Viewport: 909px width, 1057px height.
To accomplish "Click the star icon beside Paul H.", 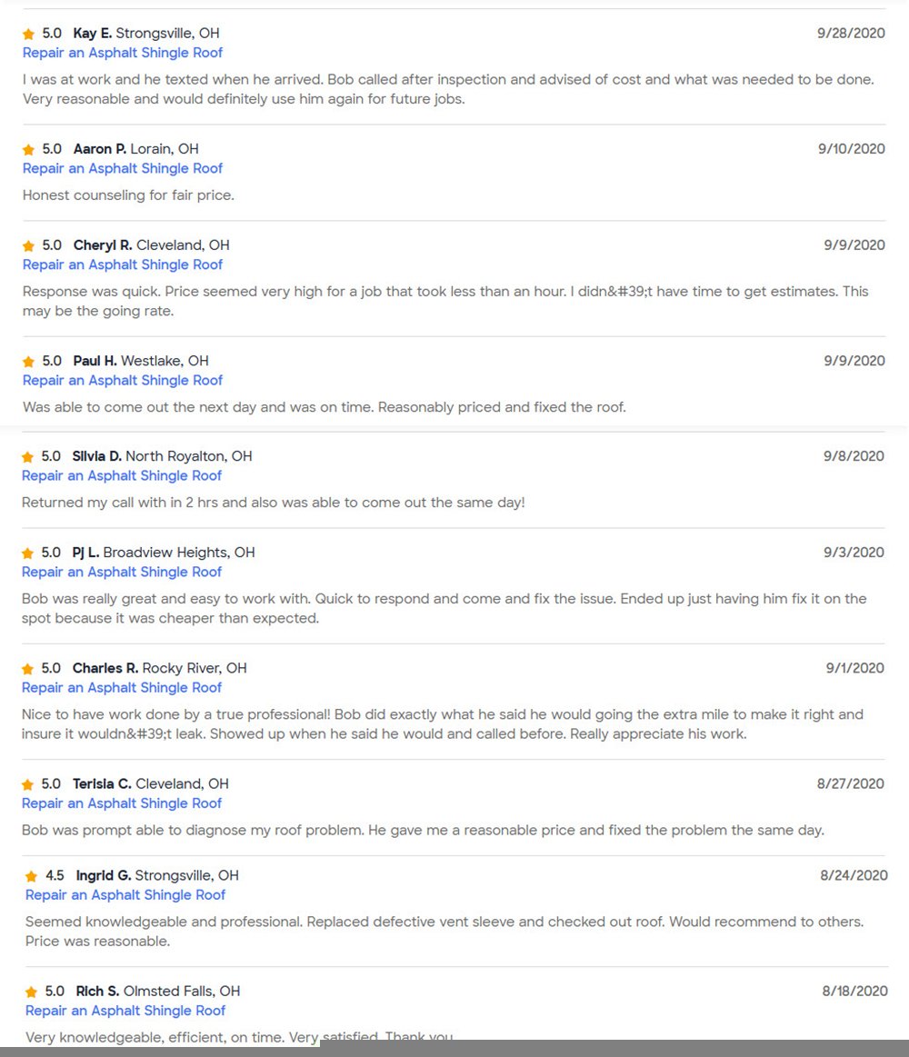I will click(x=29, y=362).
